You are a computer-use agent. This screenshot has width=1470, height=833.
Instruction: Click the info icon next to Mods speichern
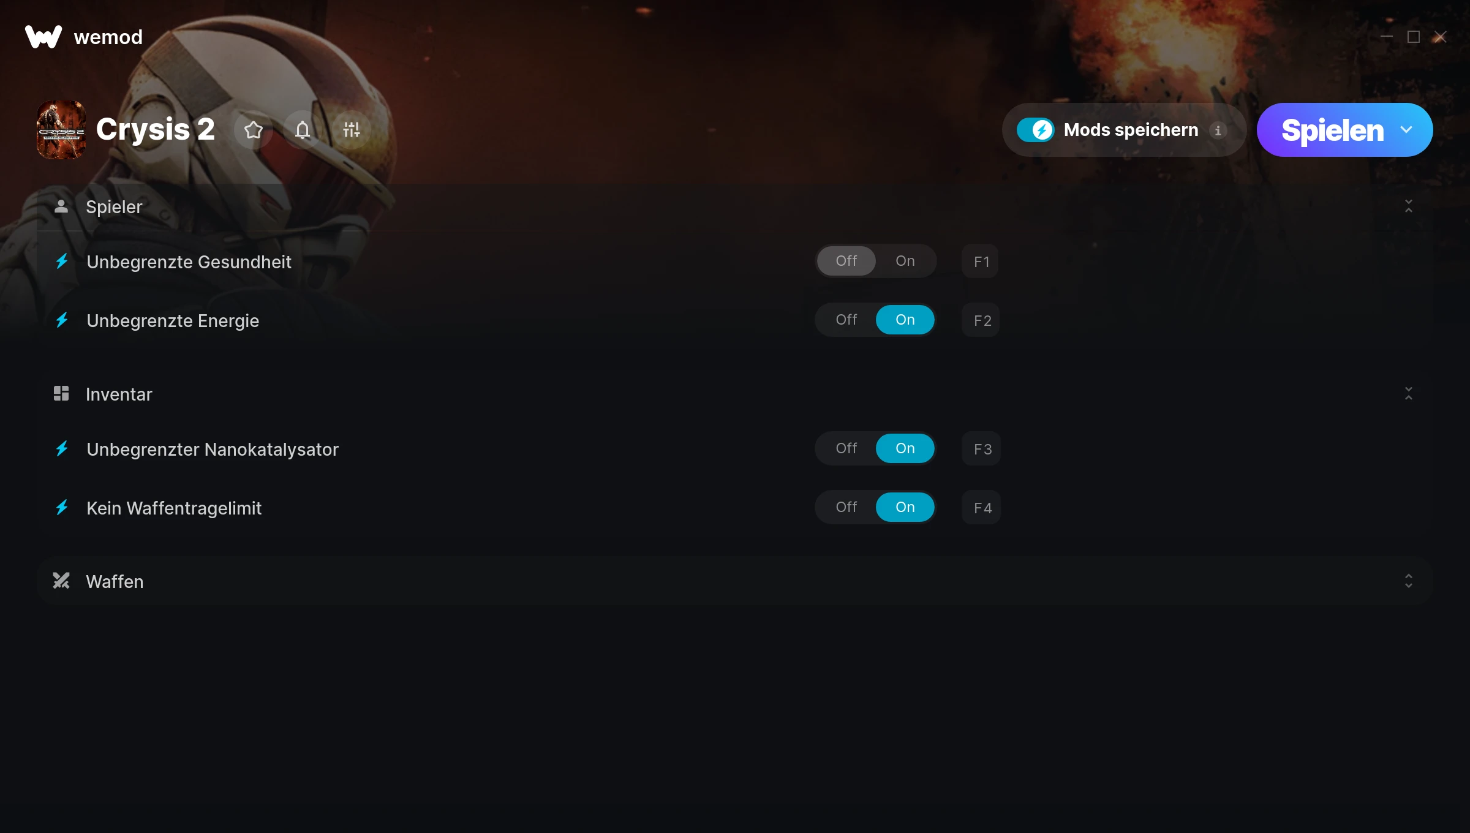pos(1218,130)
